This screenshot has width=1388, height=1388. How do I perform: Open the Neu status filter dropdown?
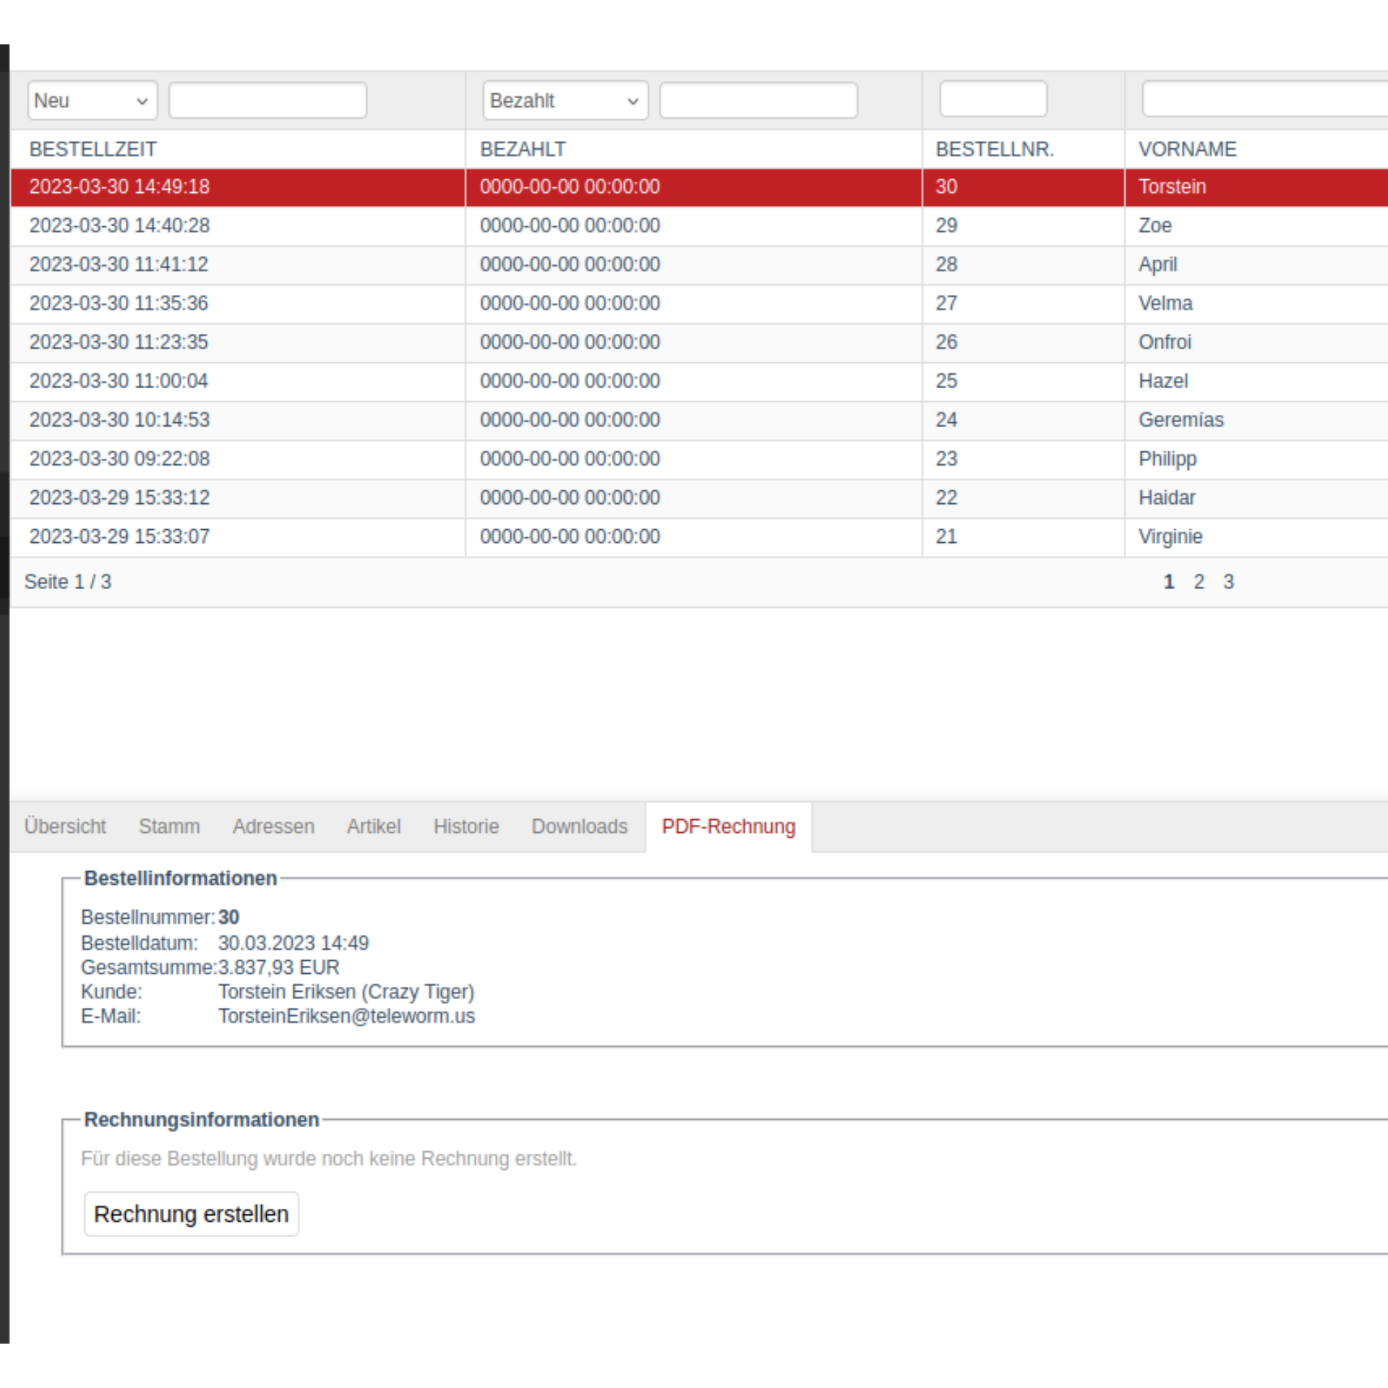pos(92,100)
